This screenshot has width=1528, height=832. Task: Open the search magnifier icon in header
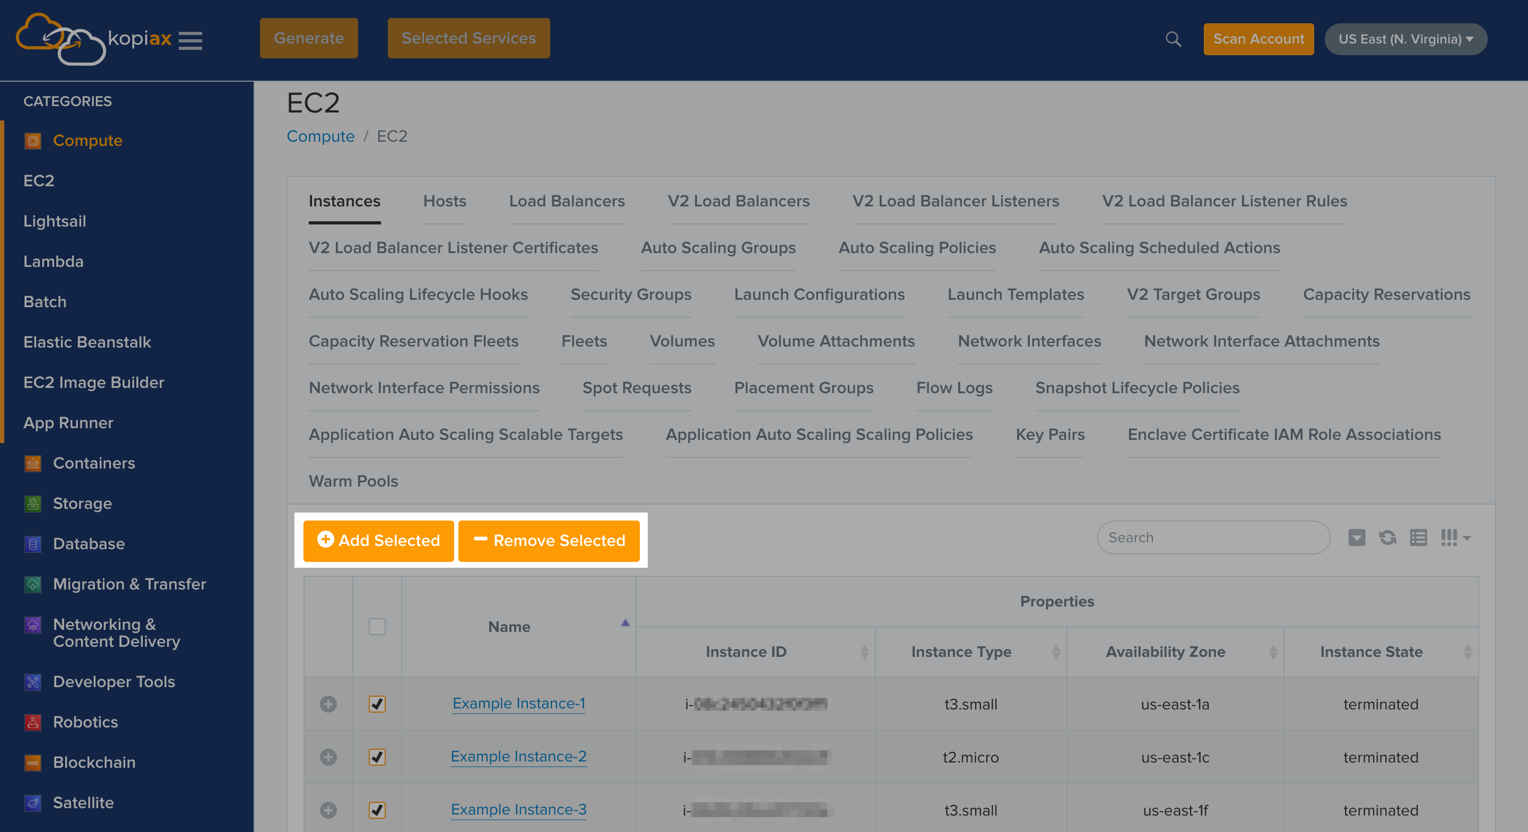point(1173,39)
